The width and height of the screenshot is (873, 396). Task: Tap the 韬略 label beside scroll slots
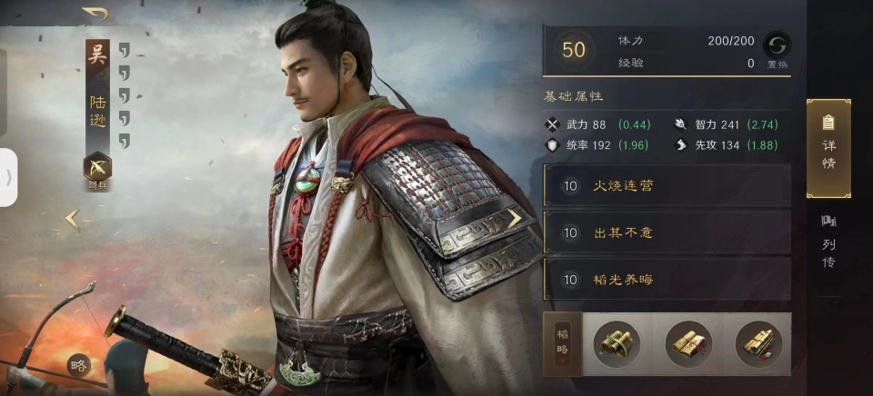[562, 343]
